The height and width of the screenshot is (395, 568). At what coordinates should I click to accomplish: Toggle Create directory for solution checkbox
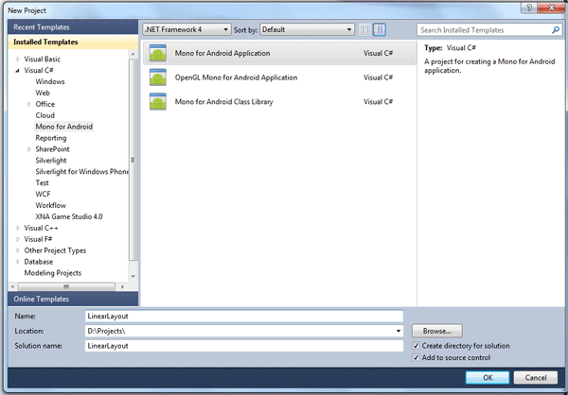click(416, 346)
